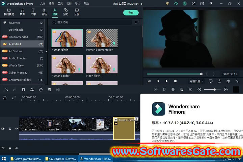
Task: Mute audio track 1
Action: [17, 148]
